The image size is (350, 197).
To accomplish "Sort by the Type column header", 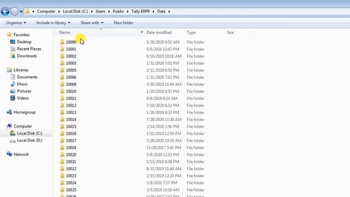I will 191,33.
